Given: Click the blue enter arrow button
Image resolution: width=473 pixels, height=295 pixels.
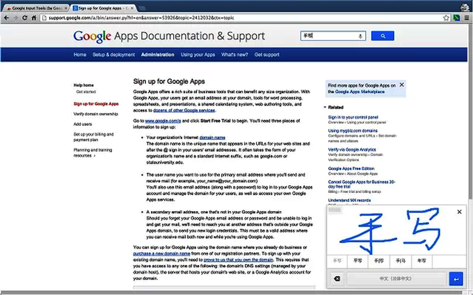Looking at the screenshot, I should click(456, 279).
